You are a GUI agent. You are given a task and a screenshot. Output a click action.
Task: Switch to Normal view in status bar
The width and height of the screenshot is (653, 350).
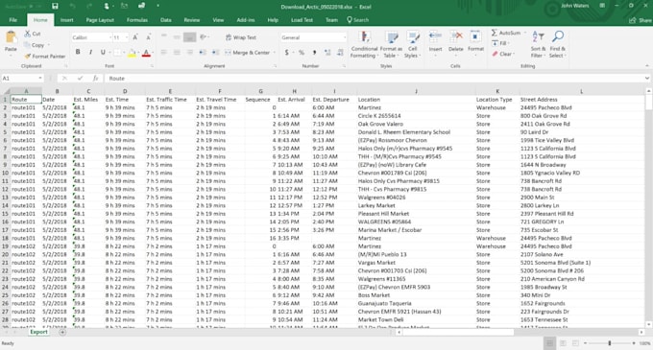[x=549, y=343]
